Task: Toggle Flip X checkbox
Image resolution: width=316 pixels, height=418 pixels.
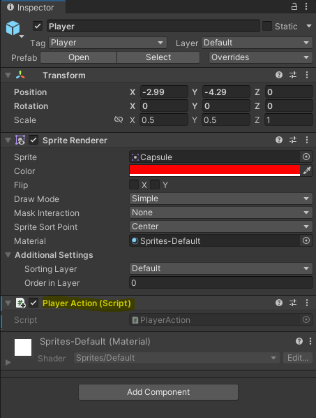Action: pyautogui.click(x=134, y=185)
